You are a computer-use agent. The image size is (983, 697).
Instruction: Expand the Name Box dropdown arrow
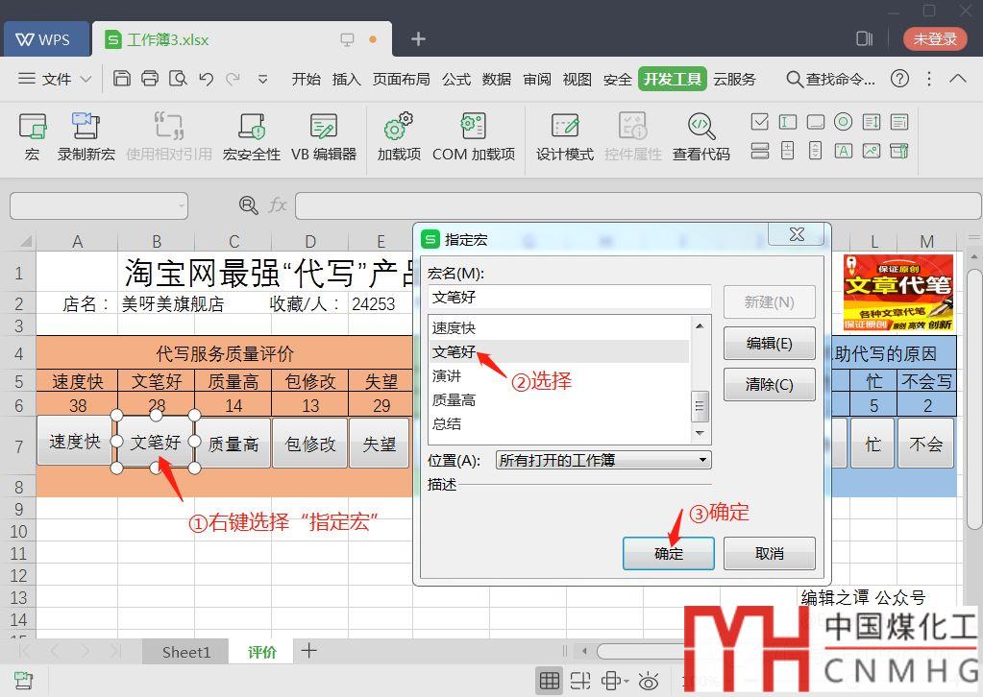pos(182,205)
